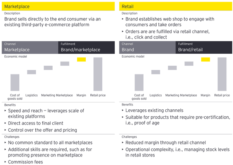Click the Brand Channel box in Retail panel

pyautogui.click(x=147, y=48)
